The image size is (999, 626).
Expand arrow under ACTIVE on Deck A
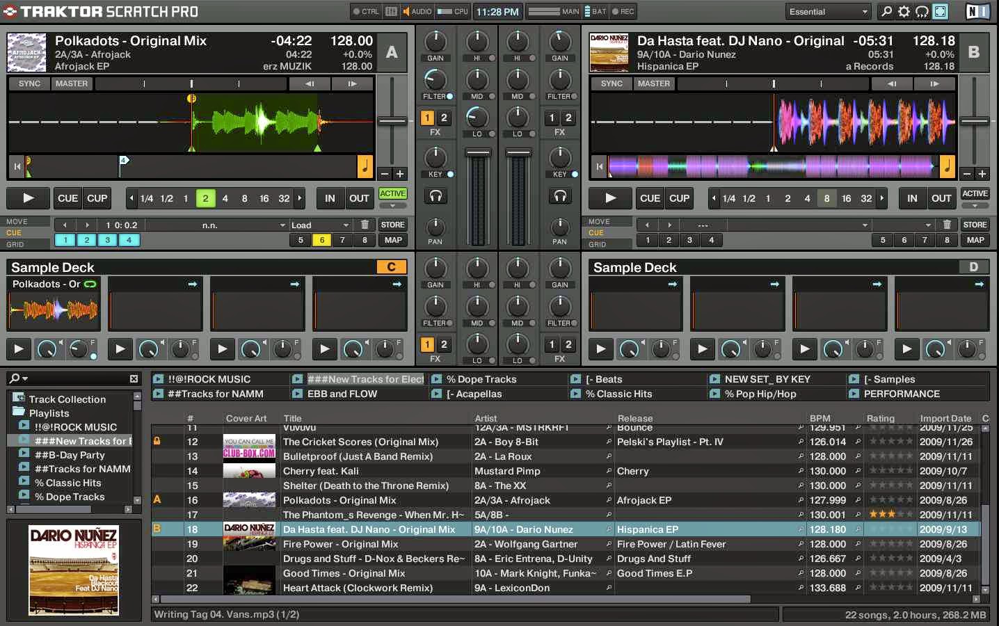point(392,205)
